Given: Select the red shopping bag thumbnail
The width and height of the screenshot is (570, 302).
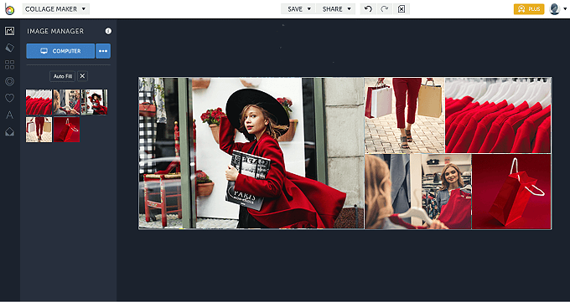Looking at the screenshot, I should click(x=66, y=129).
